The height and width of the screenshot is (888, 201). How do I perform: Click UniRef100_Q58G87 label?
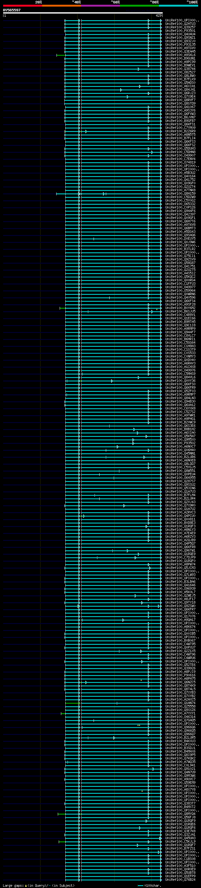click(x=180, y=263)
